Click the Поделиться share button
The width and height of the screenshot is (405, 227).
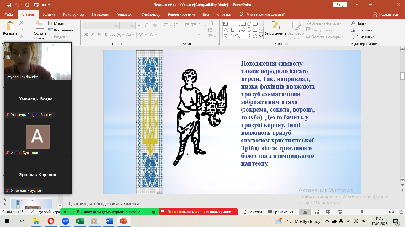click(385, 14)
